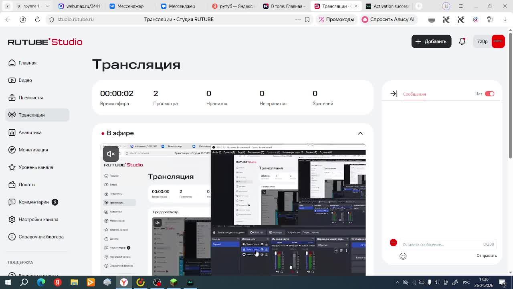Viewport: 513px width, 289px height.
Task: Click the 00:00:02 Время эфира timer
Action: [x=117, y=93]
